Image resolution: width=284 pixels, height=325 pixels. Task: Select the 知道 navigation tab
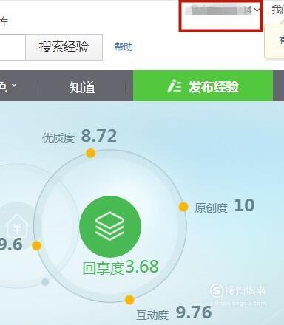(x=82, y=87)
